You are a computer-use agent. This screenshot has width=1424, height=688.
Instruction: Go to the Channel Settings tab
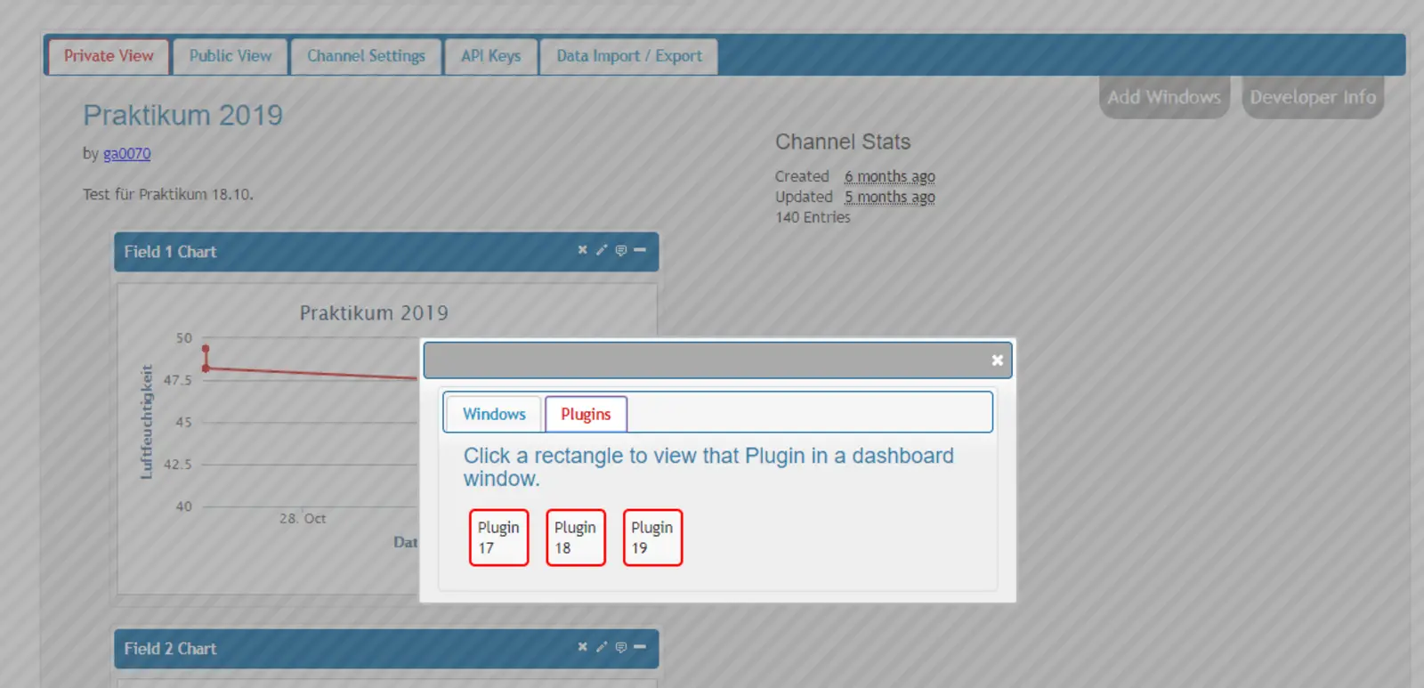[366, 56]
